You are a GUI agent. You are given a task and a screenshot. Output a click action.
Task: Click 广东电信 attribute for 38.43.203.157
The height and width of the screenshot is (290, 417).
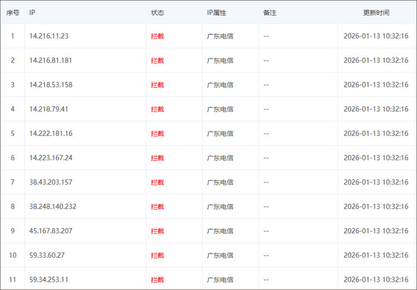(x=220, y=182)
